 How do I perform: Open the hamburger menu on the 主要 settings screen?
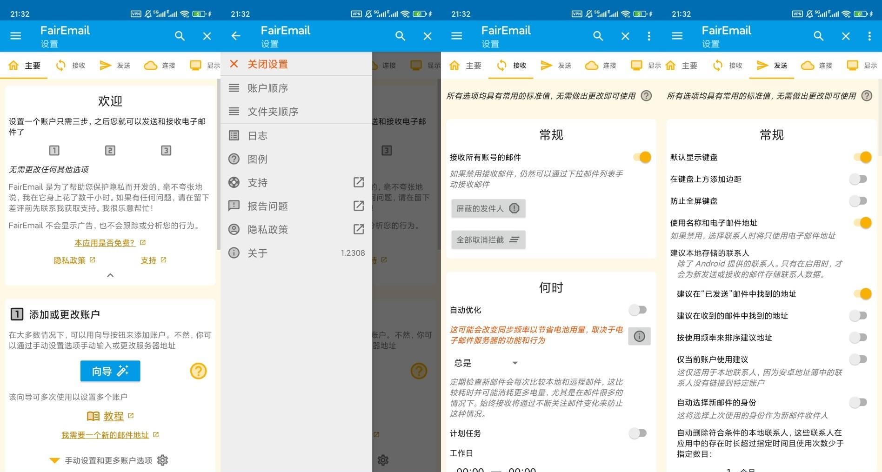click(x=16, y=36)
